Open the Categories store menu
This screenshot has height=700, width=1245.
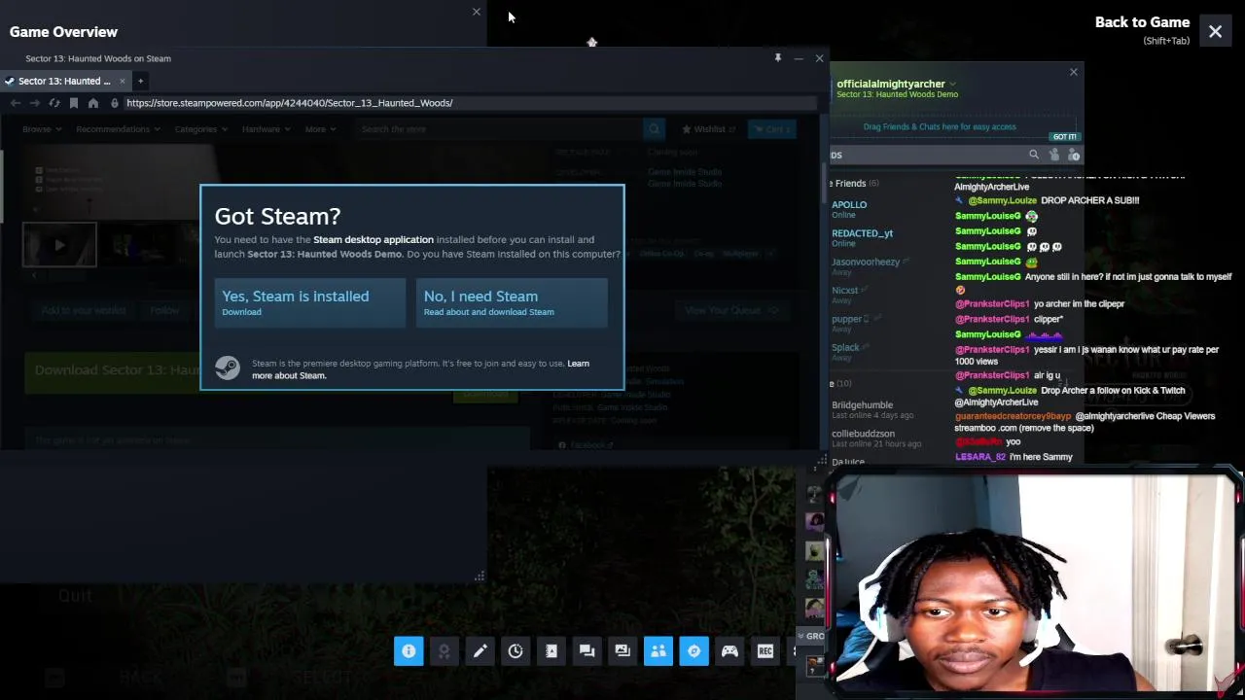(x=199, y=129)
